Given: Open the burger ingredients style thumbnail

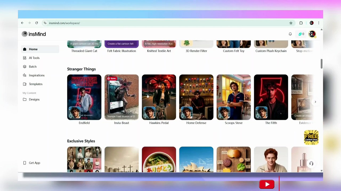Looking at the screenshot, I should click(x=234, y=159).
